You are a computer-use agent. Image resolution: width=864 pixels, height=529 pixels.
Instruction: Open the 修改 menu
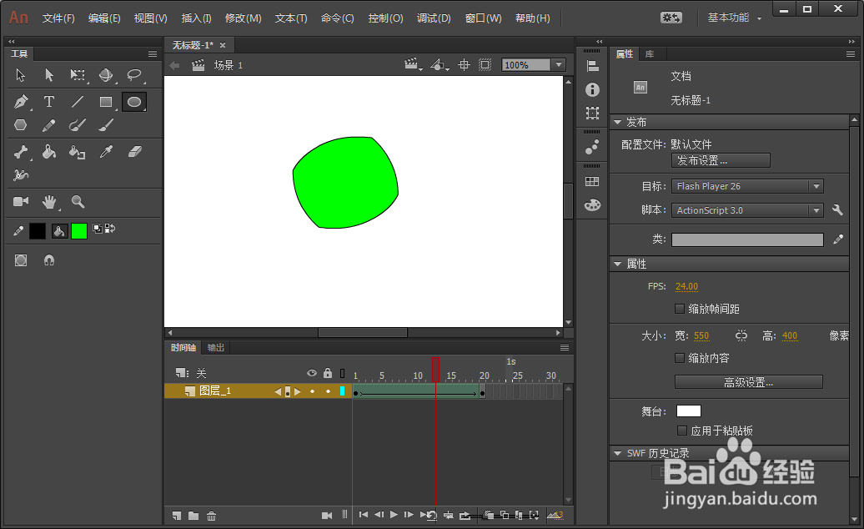[x=243, y=17]
